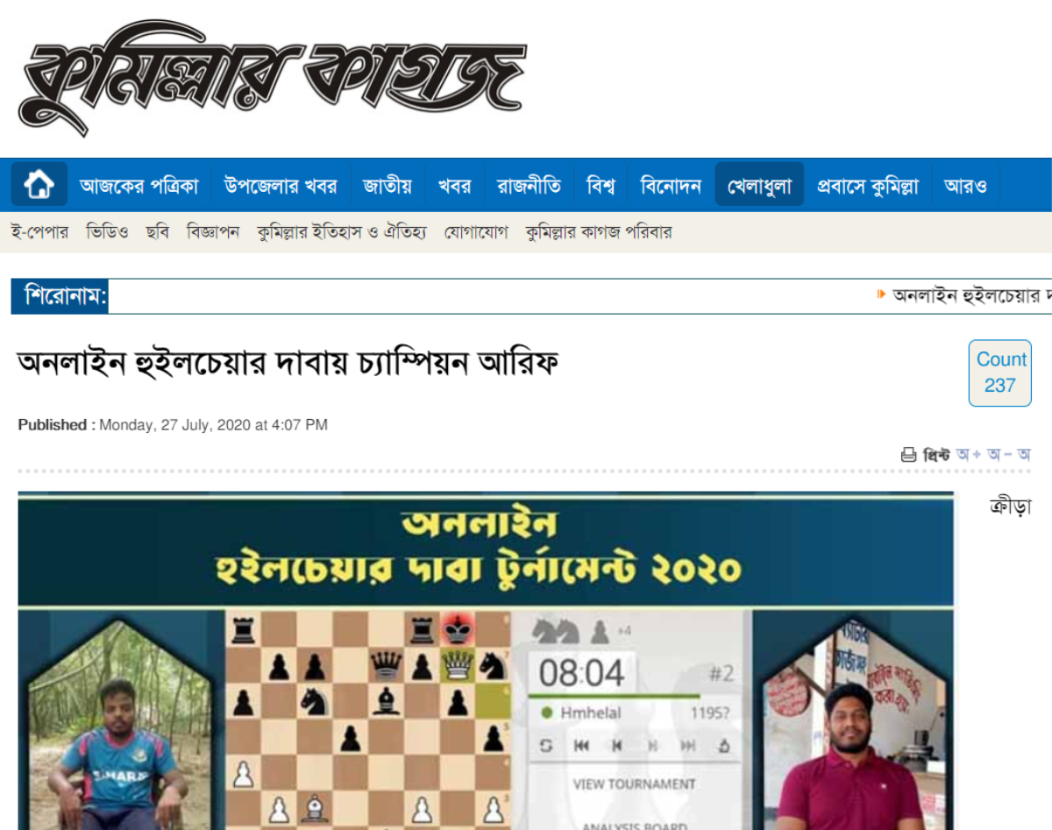This screenshot has height=830, width=1052.
Task: Increase font size with অ+ control
Action: pos(970,455)
